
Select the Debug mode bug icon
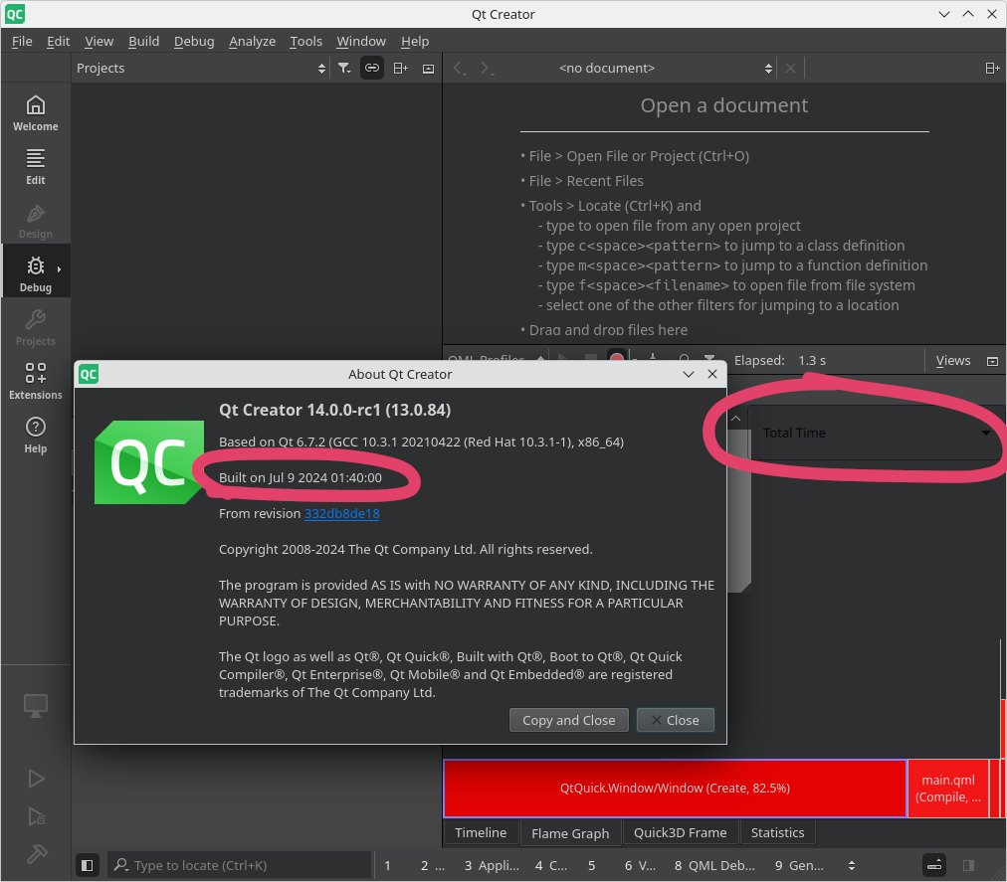pyautogui.click(x=35, y=265)
